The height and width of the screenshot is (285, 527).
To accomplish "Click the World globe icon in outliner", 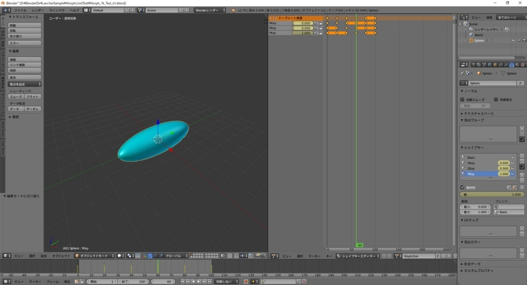I will (x=471, y=35).
